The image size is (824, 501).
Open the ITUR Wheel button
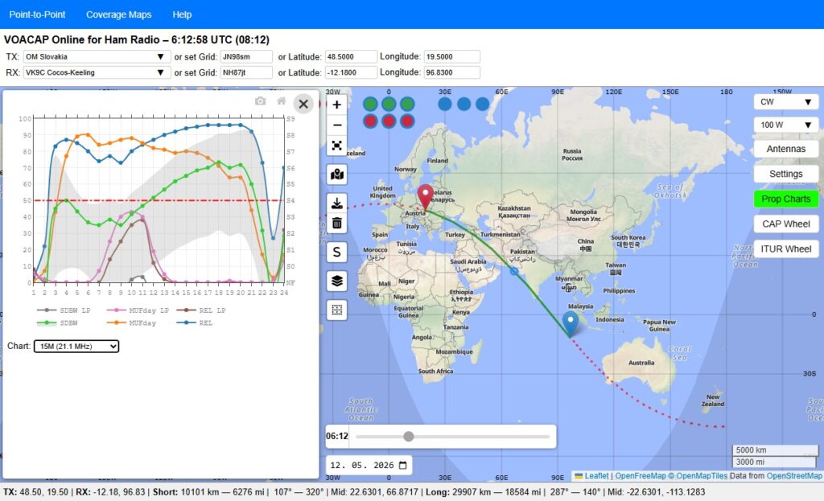coord(786,249)
